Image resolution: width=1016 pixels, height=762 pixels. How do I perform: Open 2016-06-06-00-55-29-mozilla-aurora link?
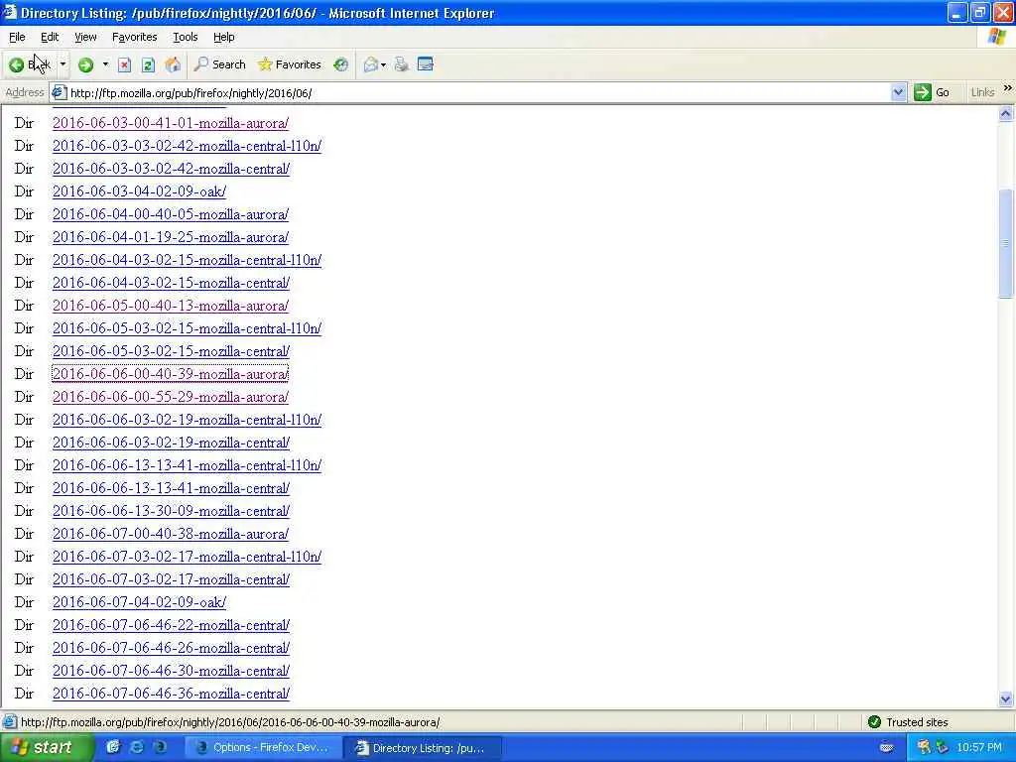[x=171, y=397]
